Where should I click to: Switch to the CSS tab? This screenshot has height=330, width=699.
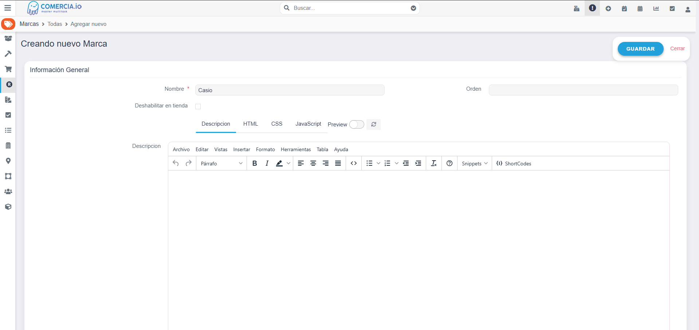pyautogui.click(x=277, y=124)
